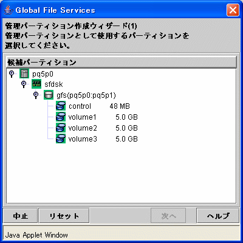This screenshot has height=243, width=243.
Task: Select the volume1 partition name
Action: [x=83, y=117]
